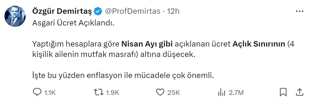
Task: Open Özgür Demirtaş profile picture
Action: 15,16
